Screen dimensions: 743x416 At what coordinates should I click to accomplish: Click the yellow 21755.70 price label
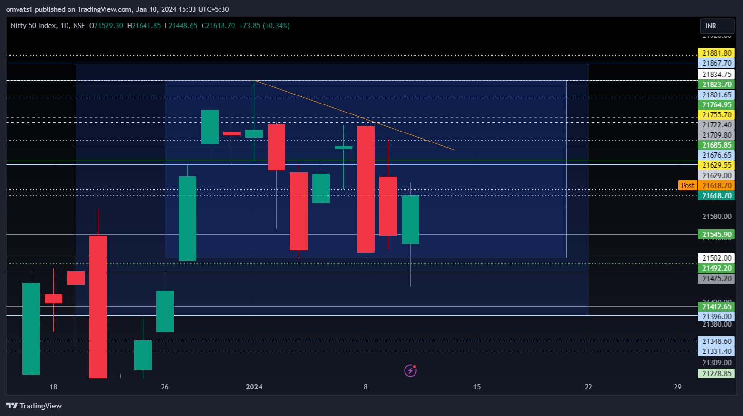716,115
